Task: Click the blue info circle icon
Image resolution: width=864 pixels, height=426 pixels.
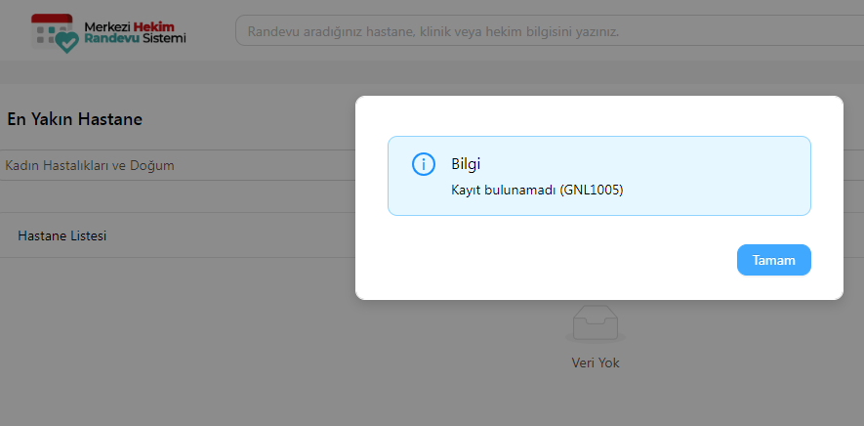Action: click(x=423, y=164)
